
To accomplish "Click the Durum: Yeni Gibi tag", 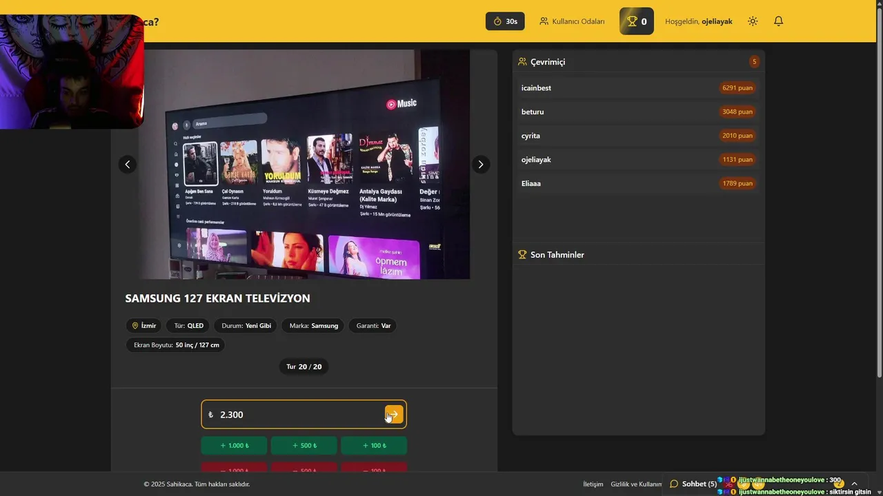I will click(x=246, y=326).
